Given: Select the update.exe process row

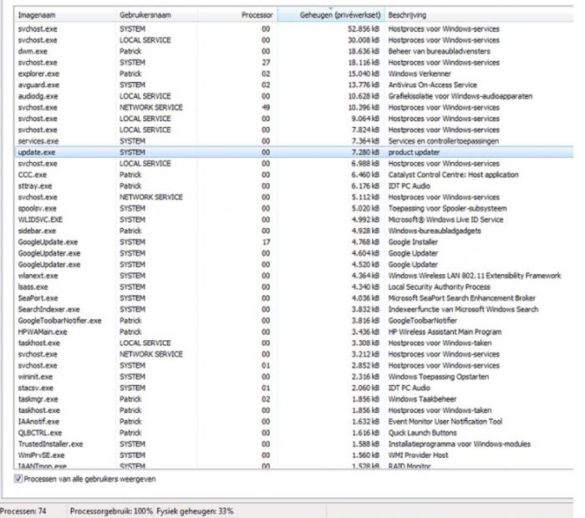Looking at the screenshot, I should 293,152.
